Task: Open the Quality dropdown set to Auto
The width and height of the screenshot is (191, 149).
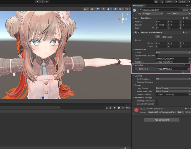Action: (x=173, y=52)
